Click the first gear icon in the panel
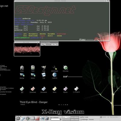This screenshot has width=121, height=121. 18,118
